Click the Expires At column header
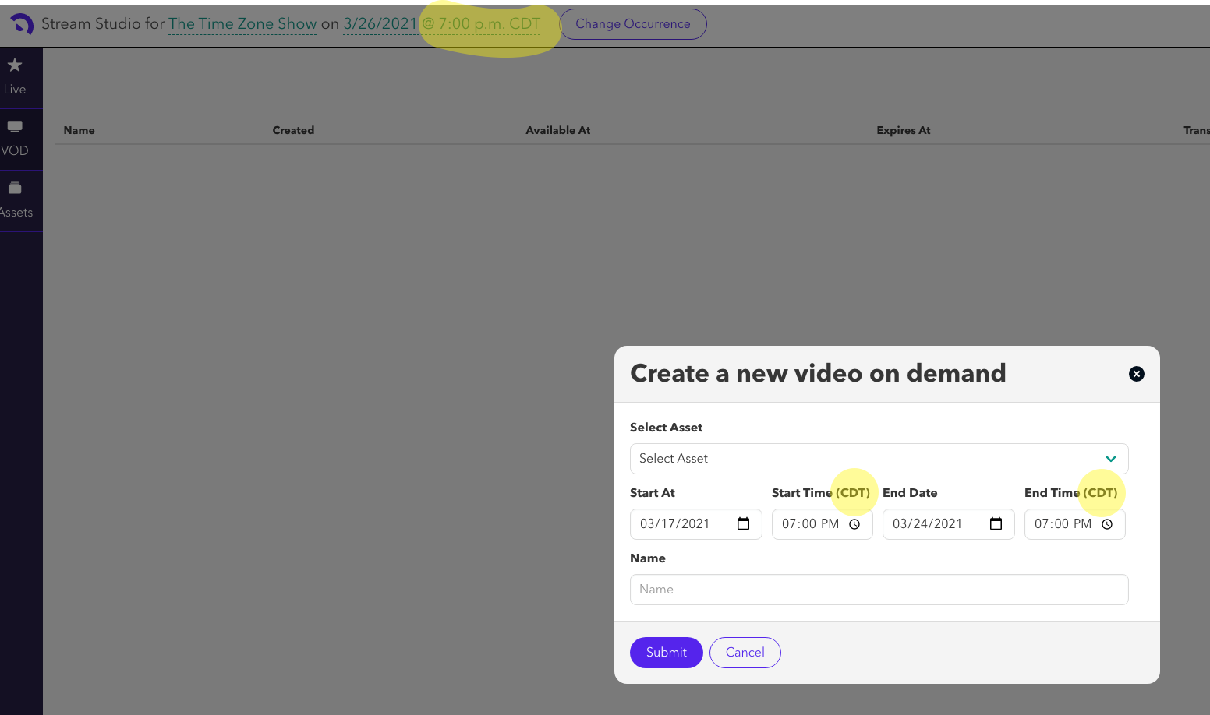Viewport: 1210px width, 715px height. (x=904, y=131)
